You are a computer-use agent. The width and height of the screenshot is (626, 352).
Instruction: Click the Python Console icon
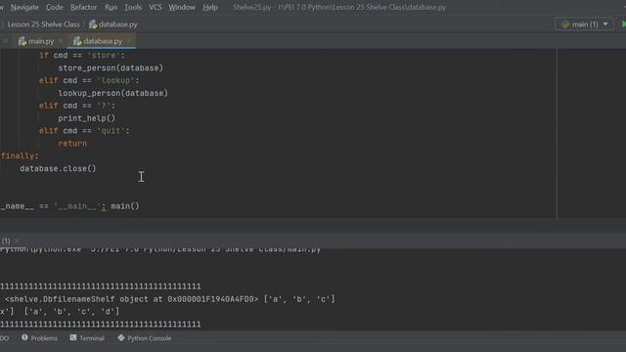click(121, 337)
